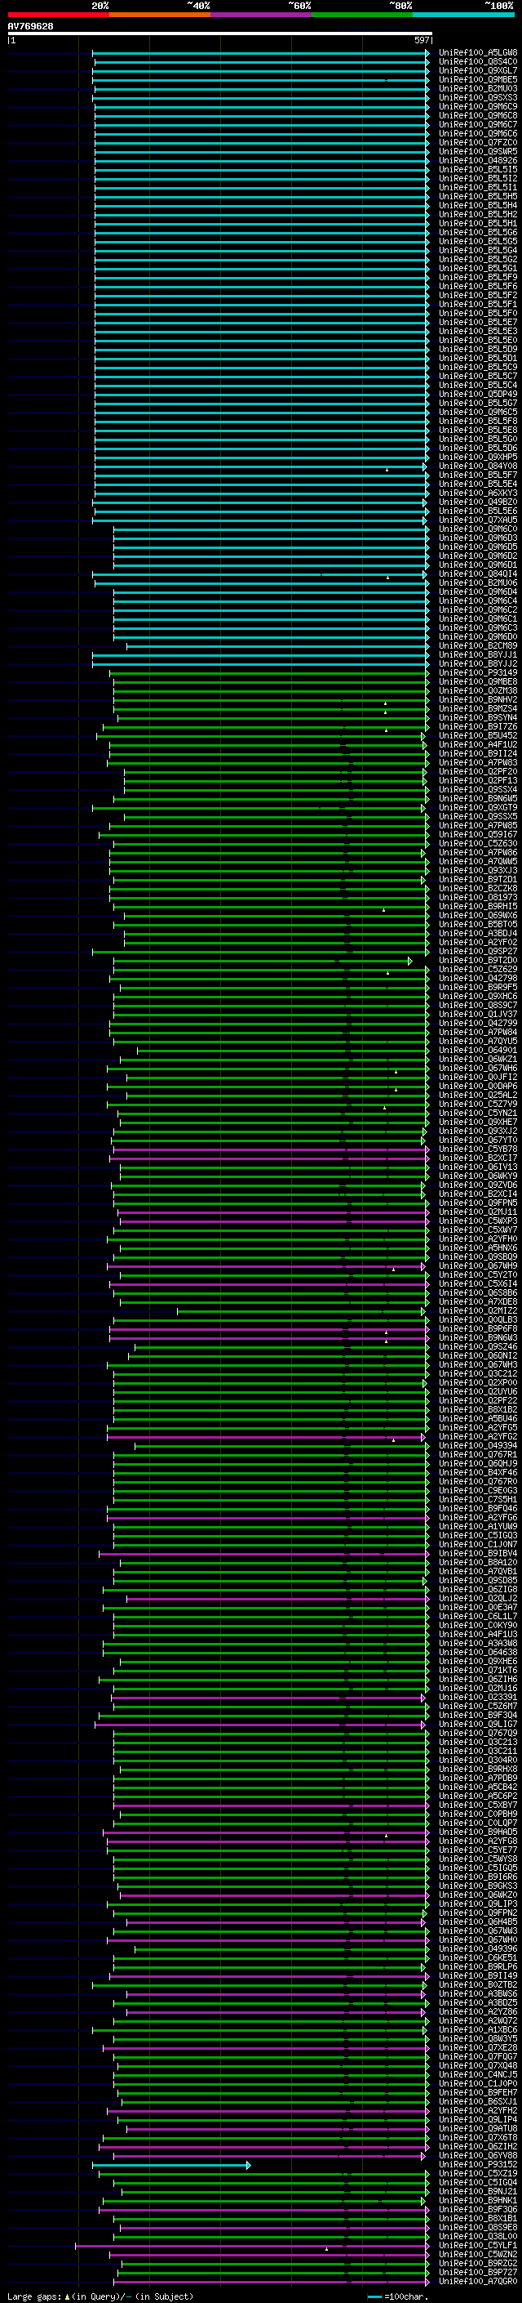Select hit UniRef100_Q9XGL7

point(478,70)
